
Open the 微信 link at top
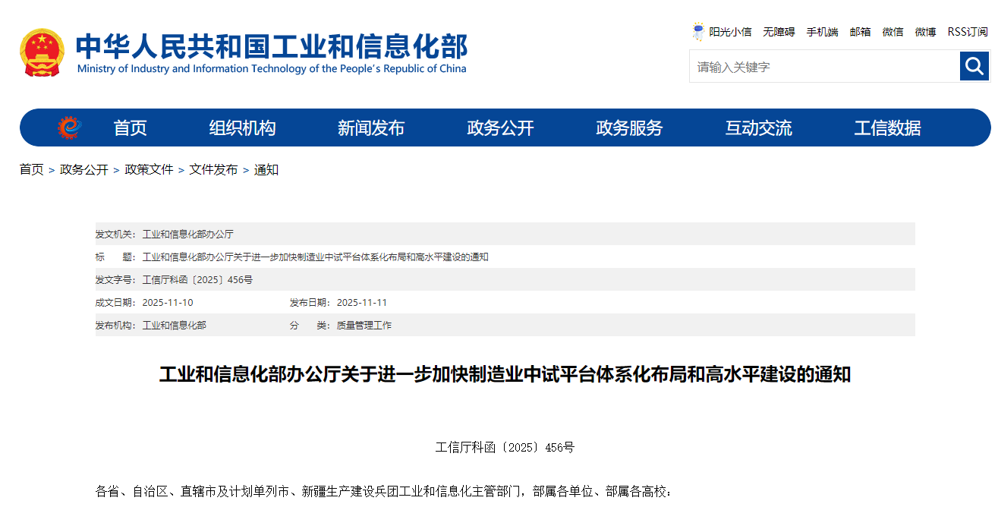893,32
